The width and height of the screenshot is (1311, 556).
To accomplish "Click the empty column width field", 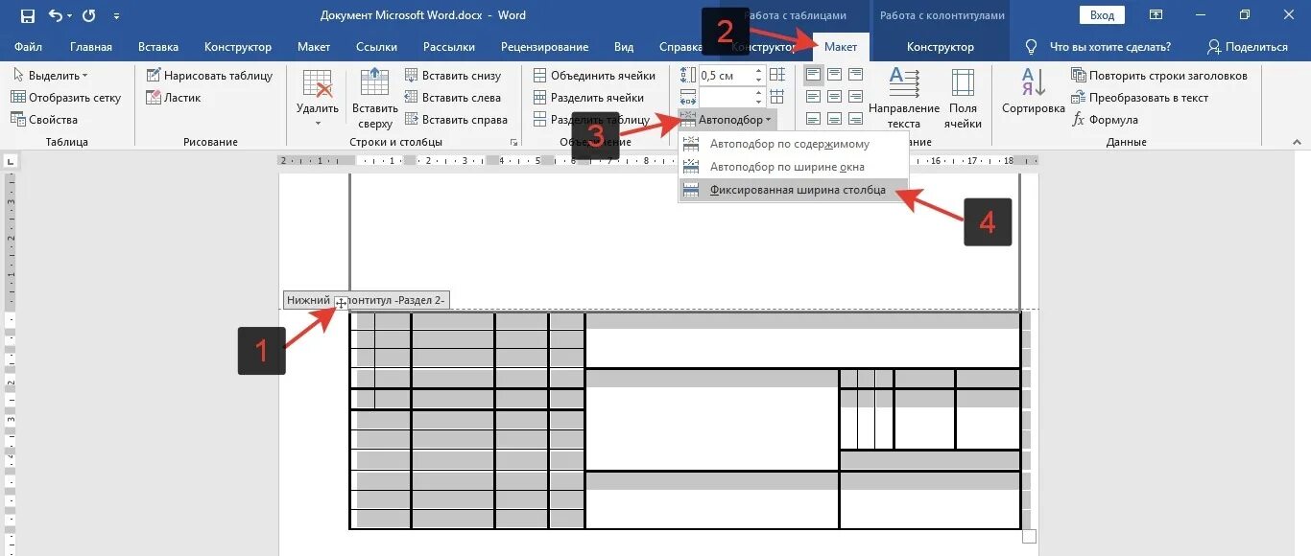I will tap(727, 97).
